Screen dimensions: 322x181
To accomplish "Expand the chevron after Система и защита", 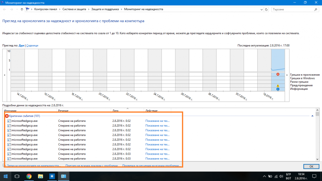I will (x=89, y=9).
